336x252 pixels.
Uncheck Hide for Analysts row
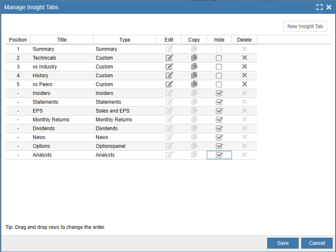coord(219,155)
